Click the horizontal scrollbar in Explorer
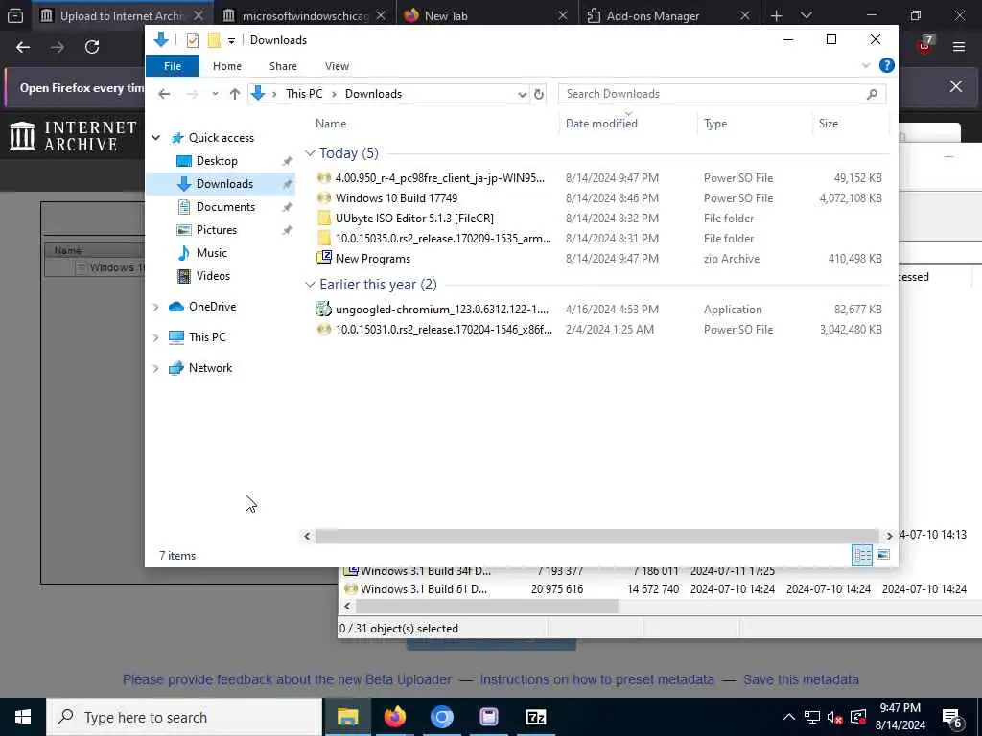Screen dimensions: 982x736 (598, 537)
